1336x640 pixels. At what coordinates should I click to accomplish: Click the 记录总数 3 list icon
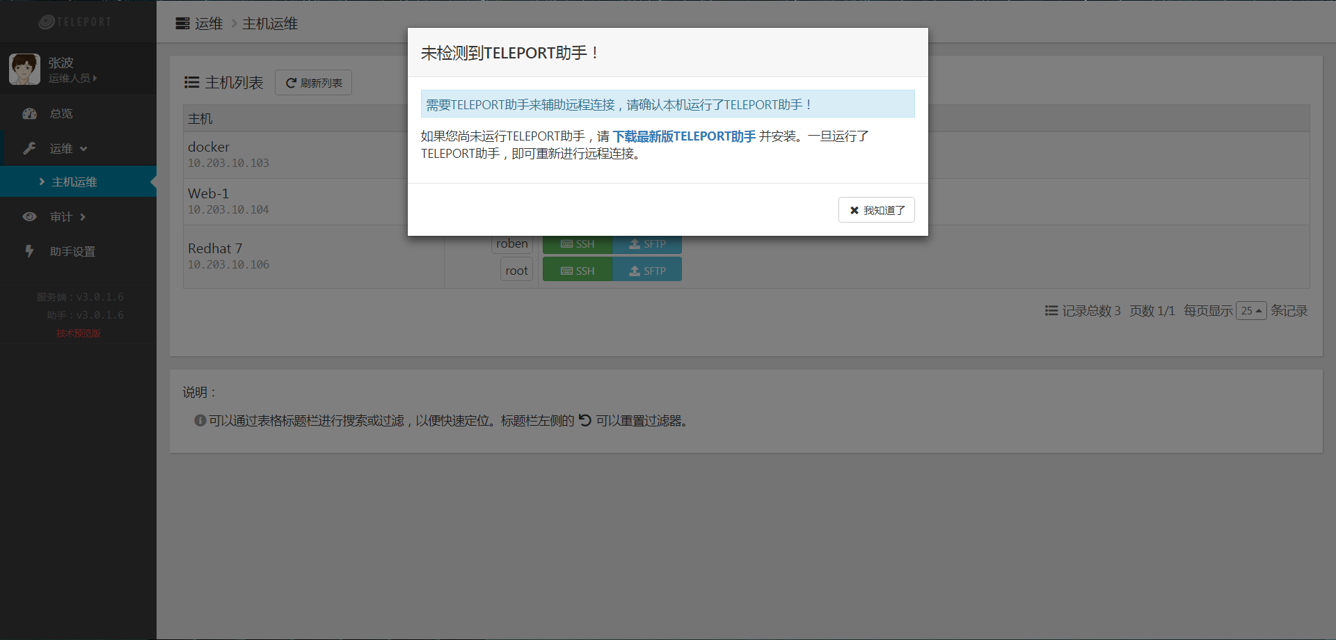(1051, 311)
